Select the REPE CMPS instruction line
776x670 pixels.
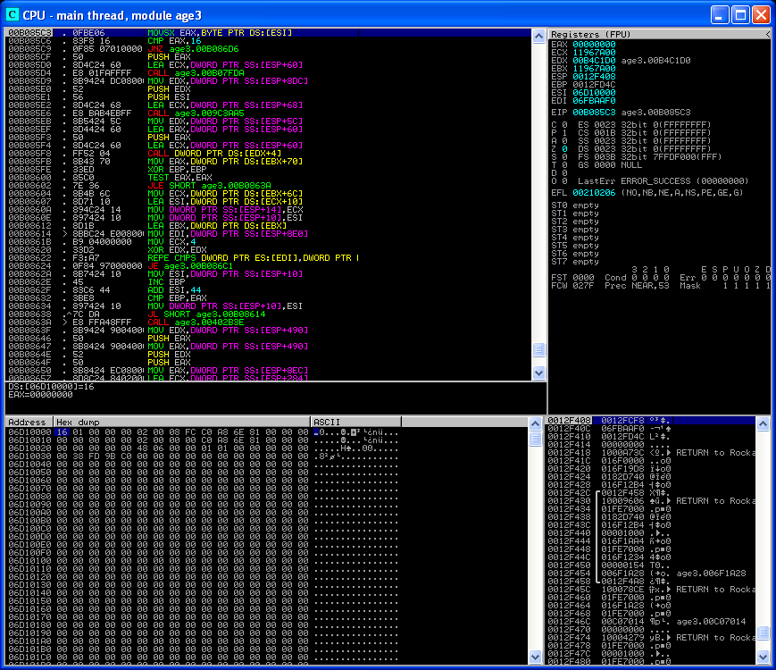point(253,257)
